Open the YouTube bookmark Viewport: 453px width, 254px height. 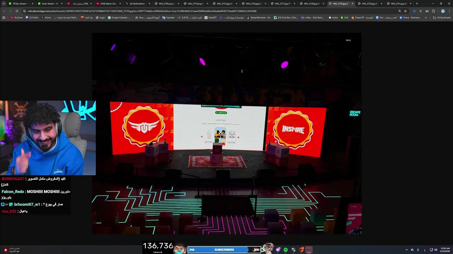17,18
